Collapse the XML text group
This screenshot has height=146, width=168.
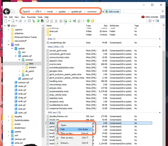pyautogui.click(x=160, y=113)
